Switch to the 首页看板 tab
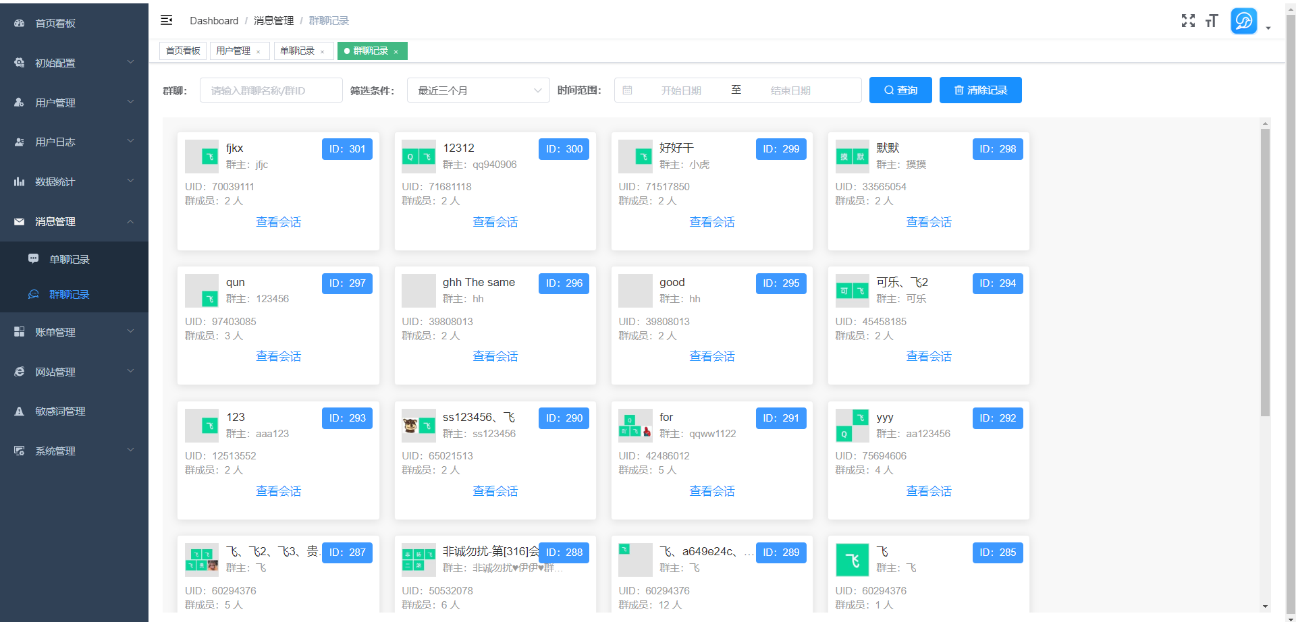The image size is (1296, 622). tap(182, 51)
